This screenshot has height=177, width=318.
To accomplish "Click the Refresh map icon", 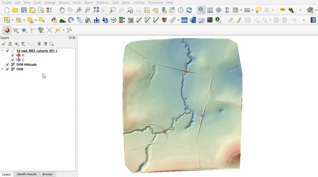I will pyautogui.click(x=189, y=10).
